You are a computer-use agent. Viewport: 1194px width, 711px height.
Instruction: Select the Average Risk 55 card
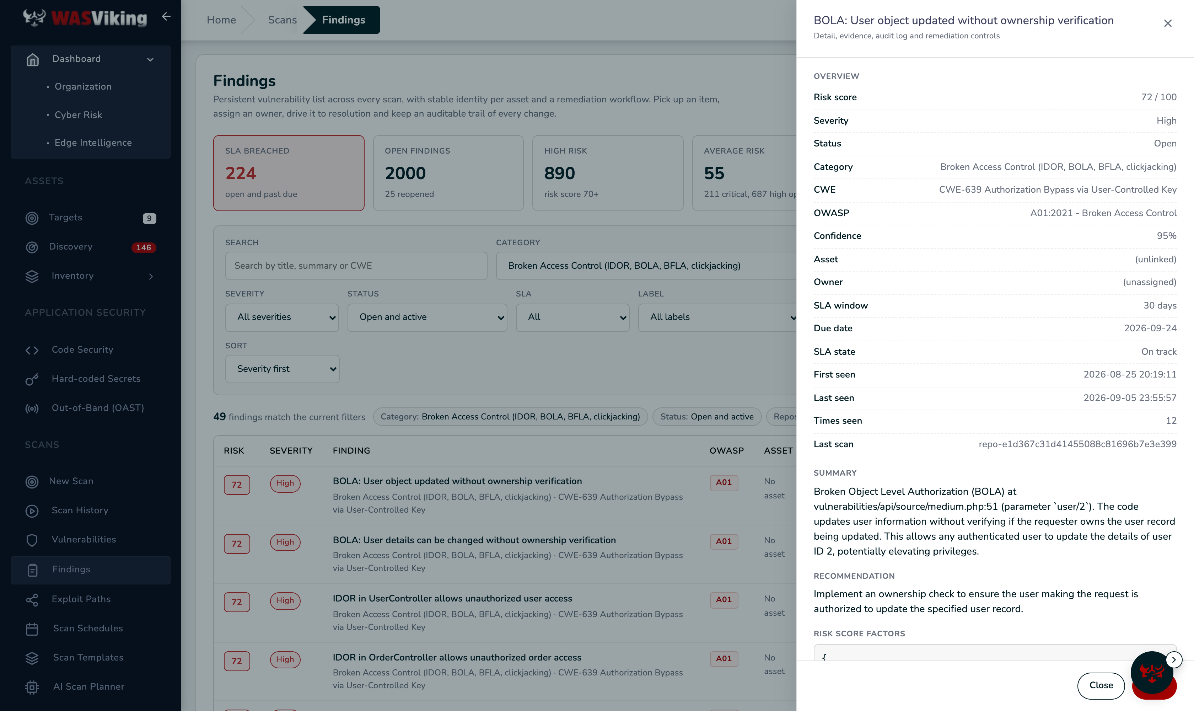click(x=744, y=173)
